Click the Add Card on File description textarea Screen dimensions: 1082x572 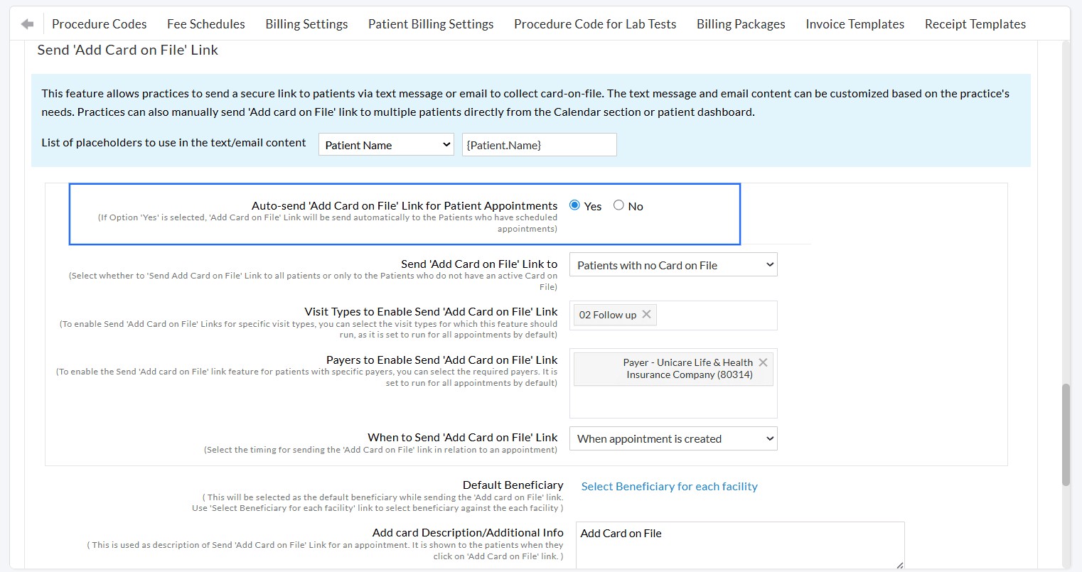click(x=740, y=546)
